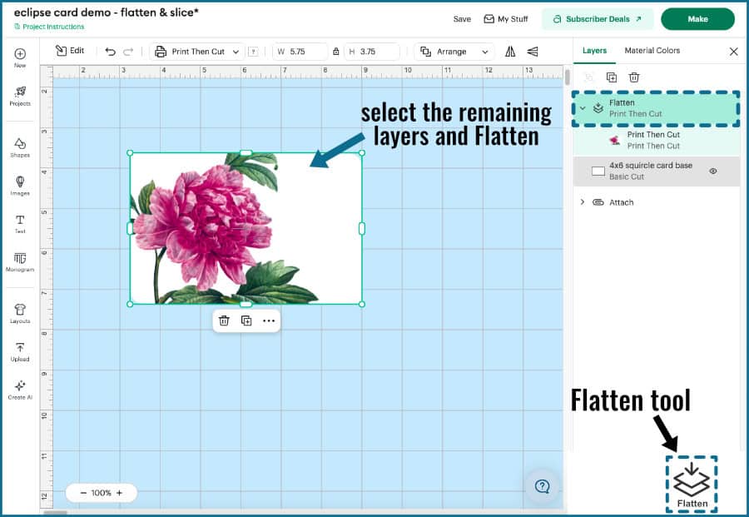Screen dimensions: 749x517
Task: Click the 100% zoom level
Action: pyautogui.click(x=102, y=493)
